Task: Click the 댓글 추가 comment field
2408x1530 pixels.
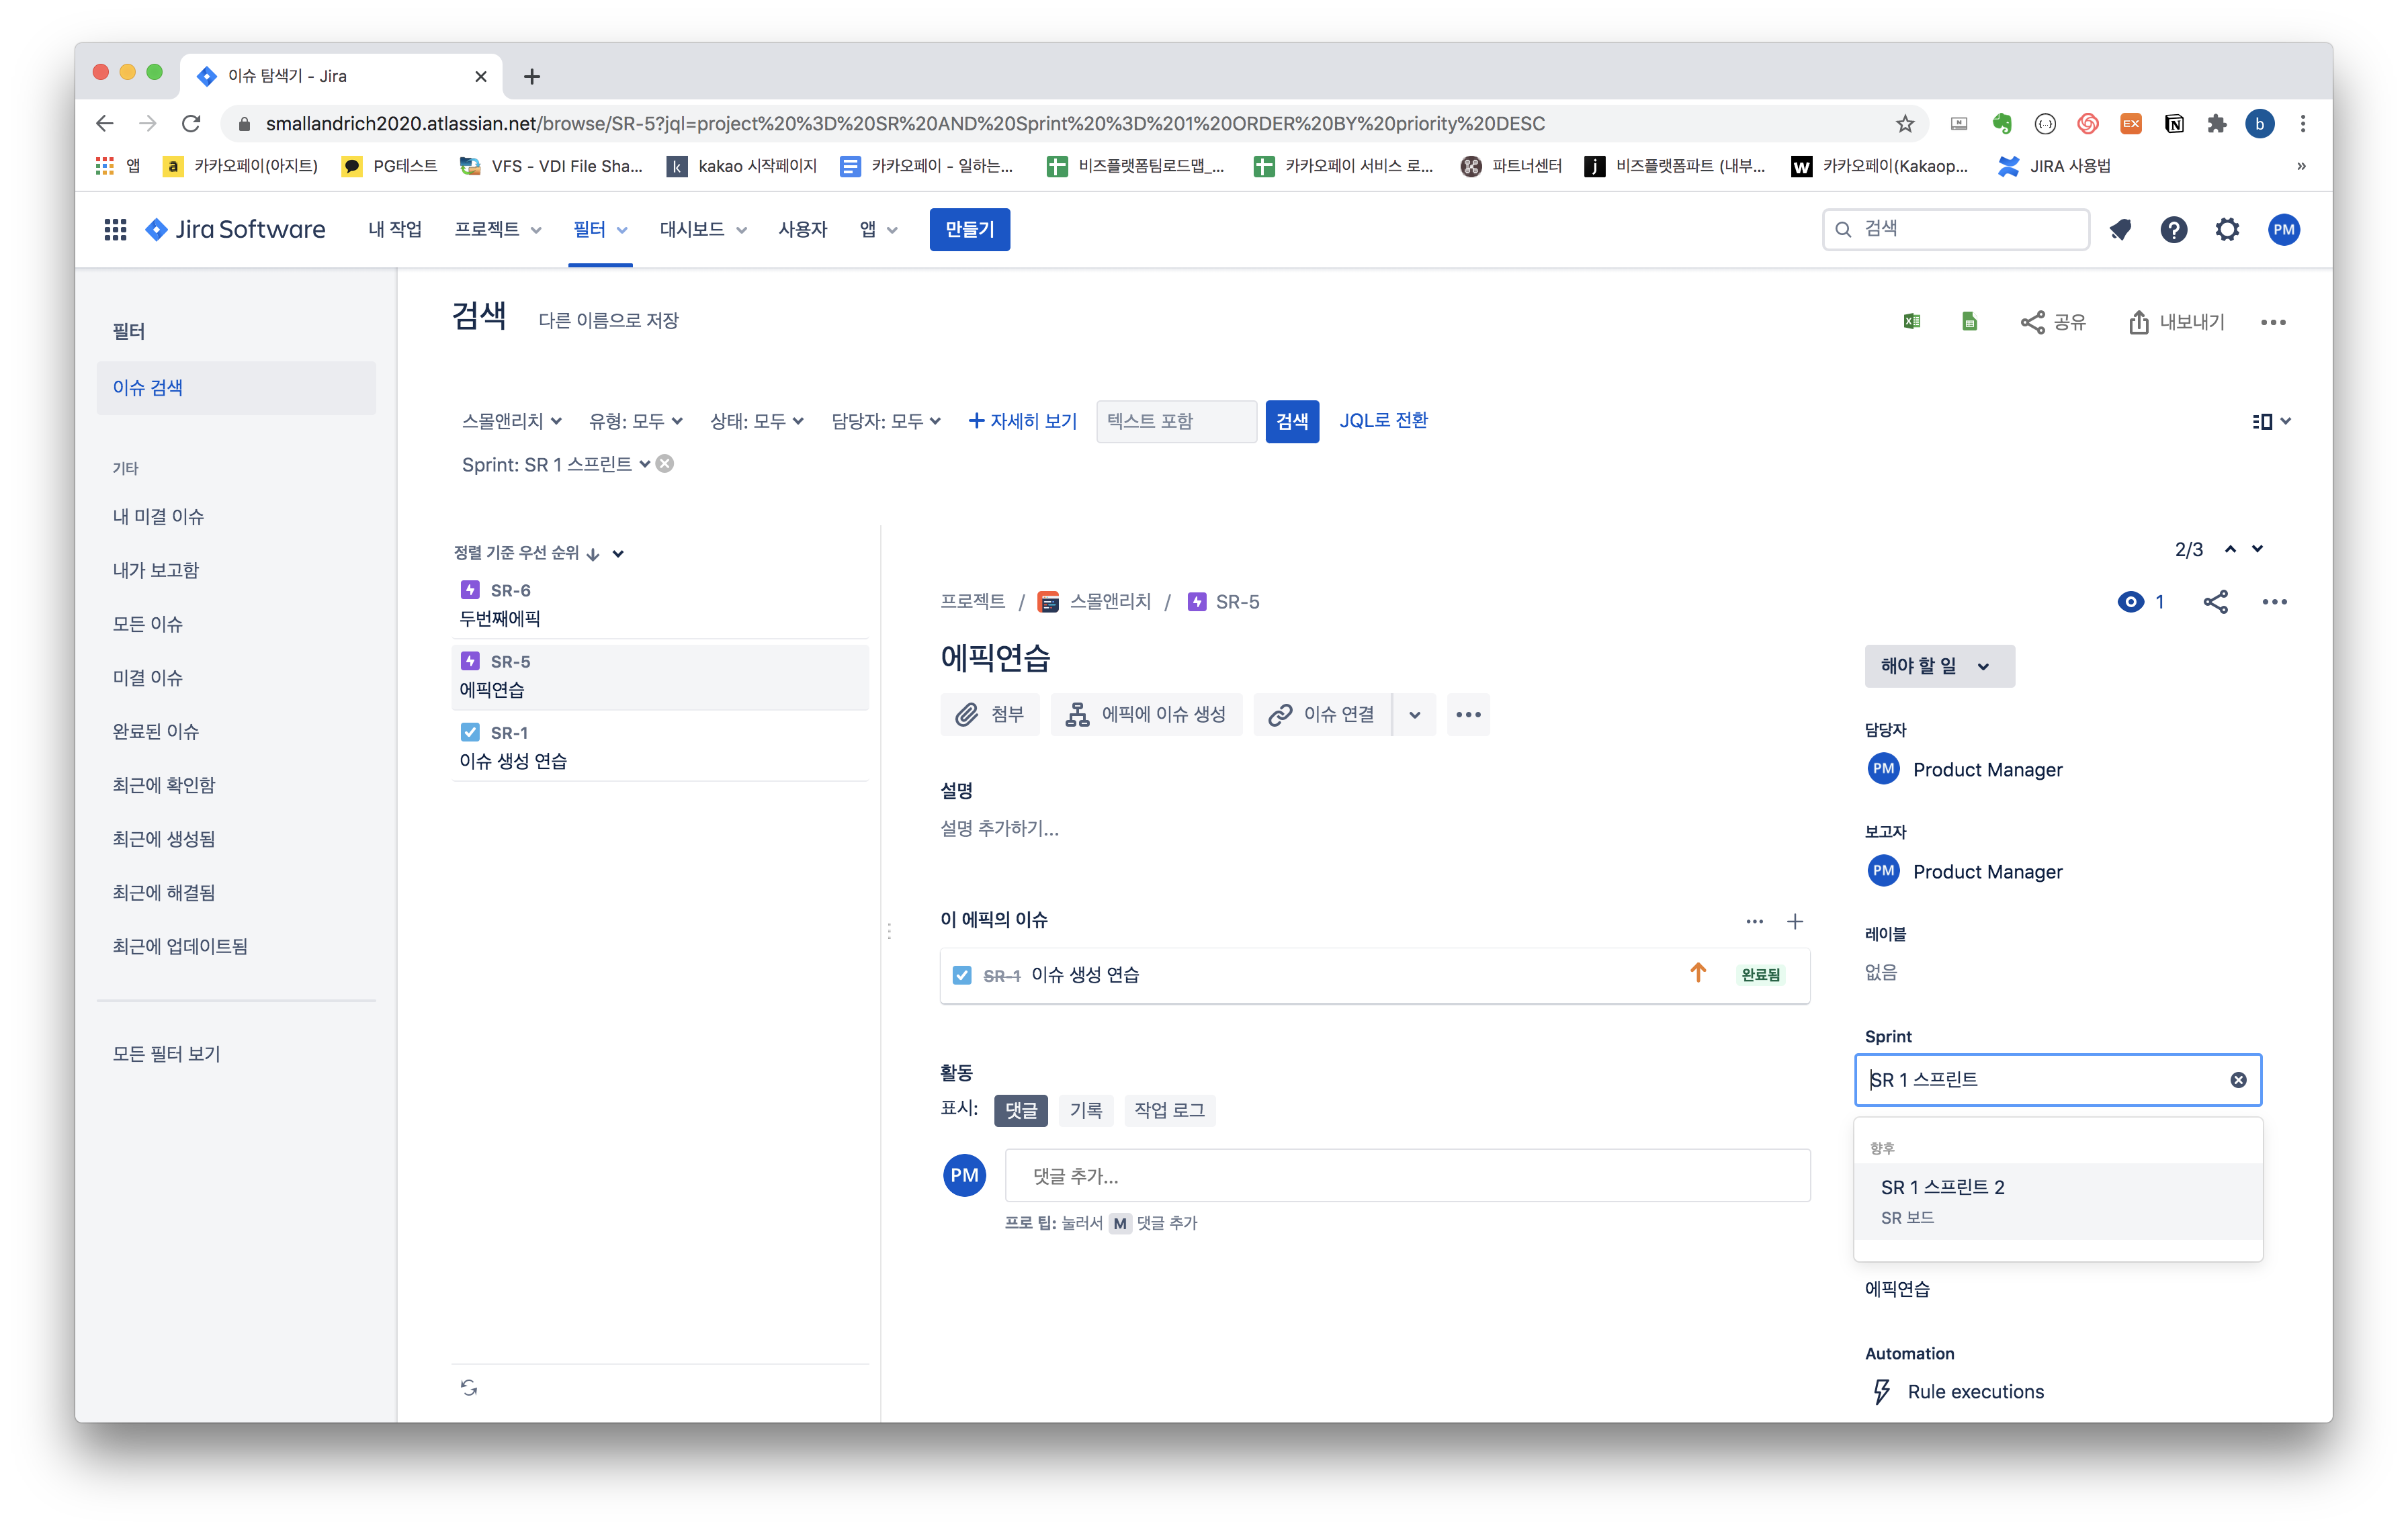Action: point(1406,1176)
